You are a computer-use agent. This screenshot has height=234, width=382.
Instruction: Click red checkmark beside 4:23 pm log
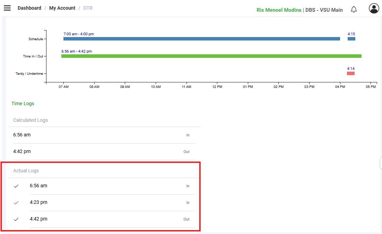[16, 203]
